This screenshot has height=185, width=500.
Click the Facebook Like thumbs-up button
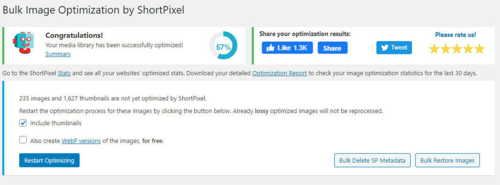click(x=287, y=48)
